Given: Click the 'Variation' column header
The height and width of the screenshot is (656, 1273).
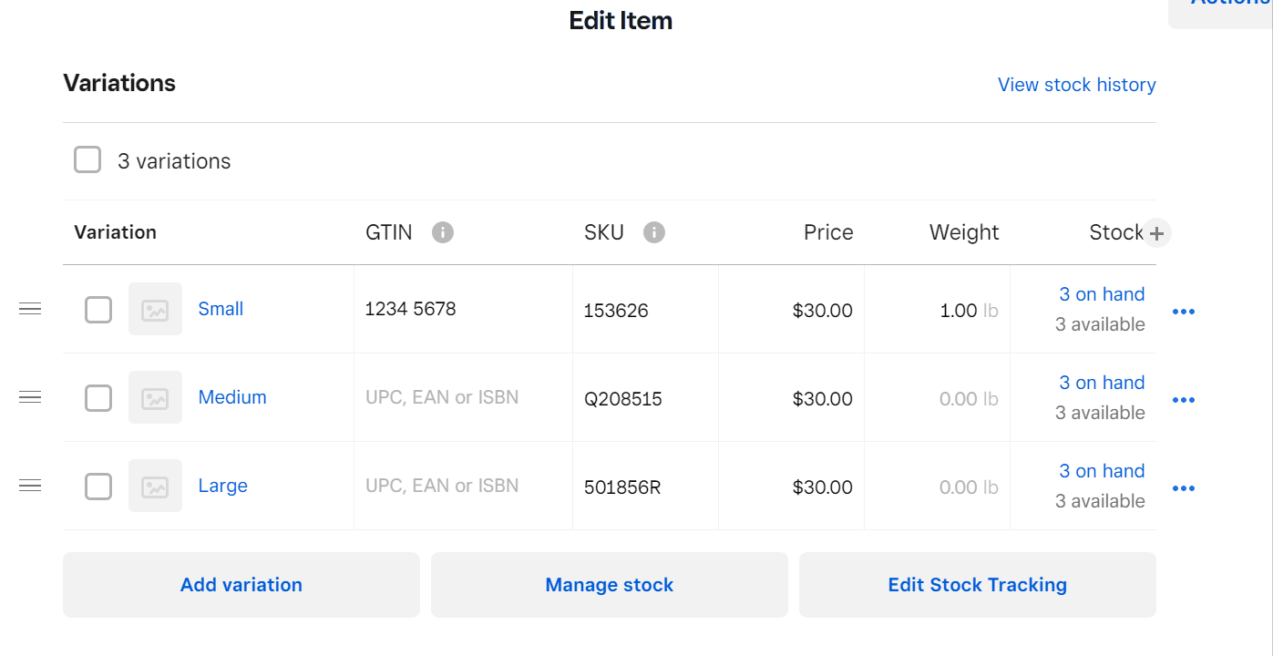Looking at the screenshot, I should 116,232.
